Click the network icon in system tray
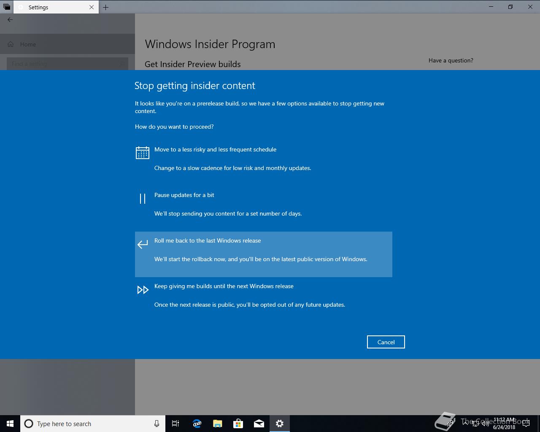 click(475, 424)
